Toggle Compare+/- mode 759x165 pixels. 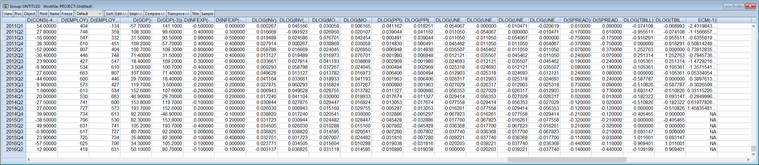click(x=155, y=14)
